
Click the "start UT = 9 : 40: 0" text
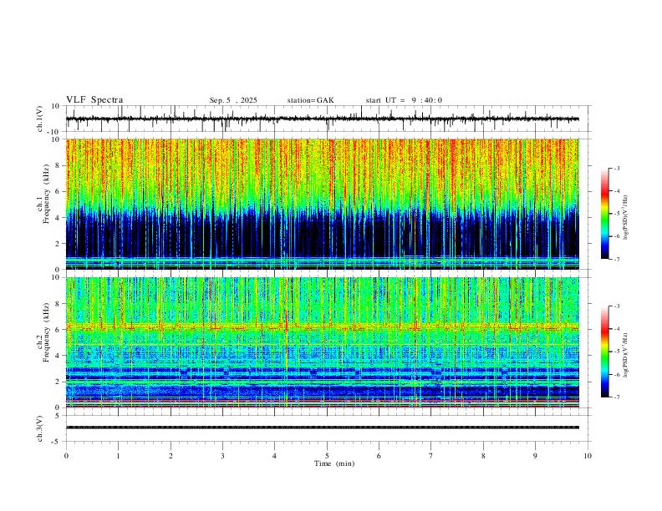click(404, 100)
